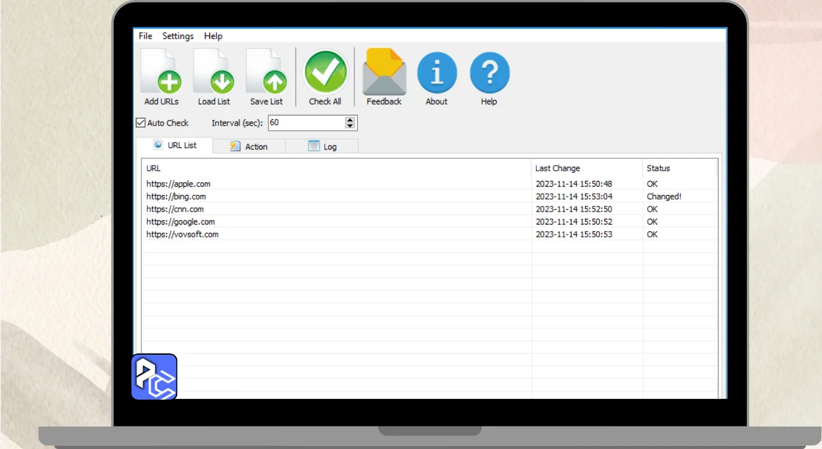Viewport: 822px width, 449px height.
Task: Click the Status column header
Action: coord(658,168)
